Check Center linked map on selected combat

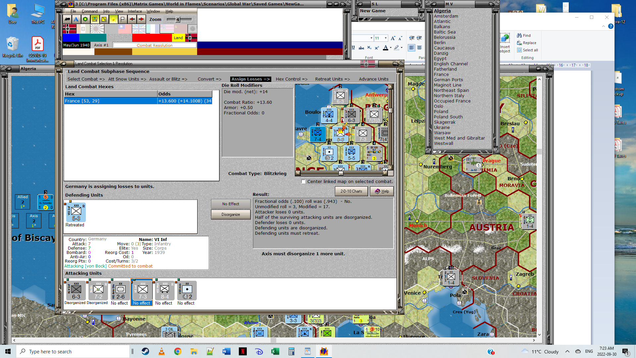pos(303,182)
